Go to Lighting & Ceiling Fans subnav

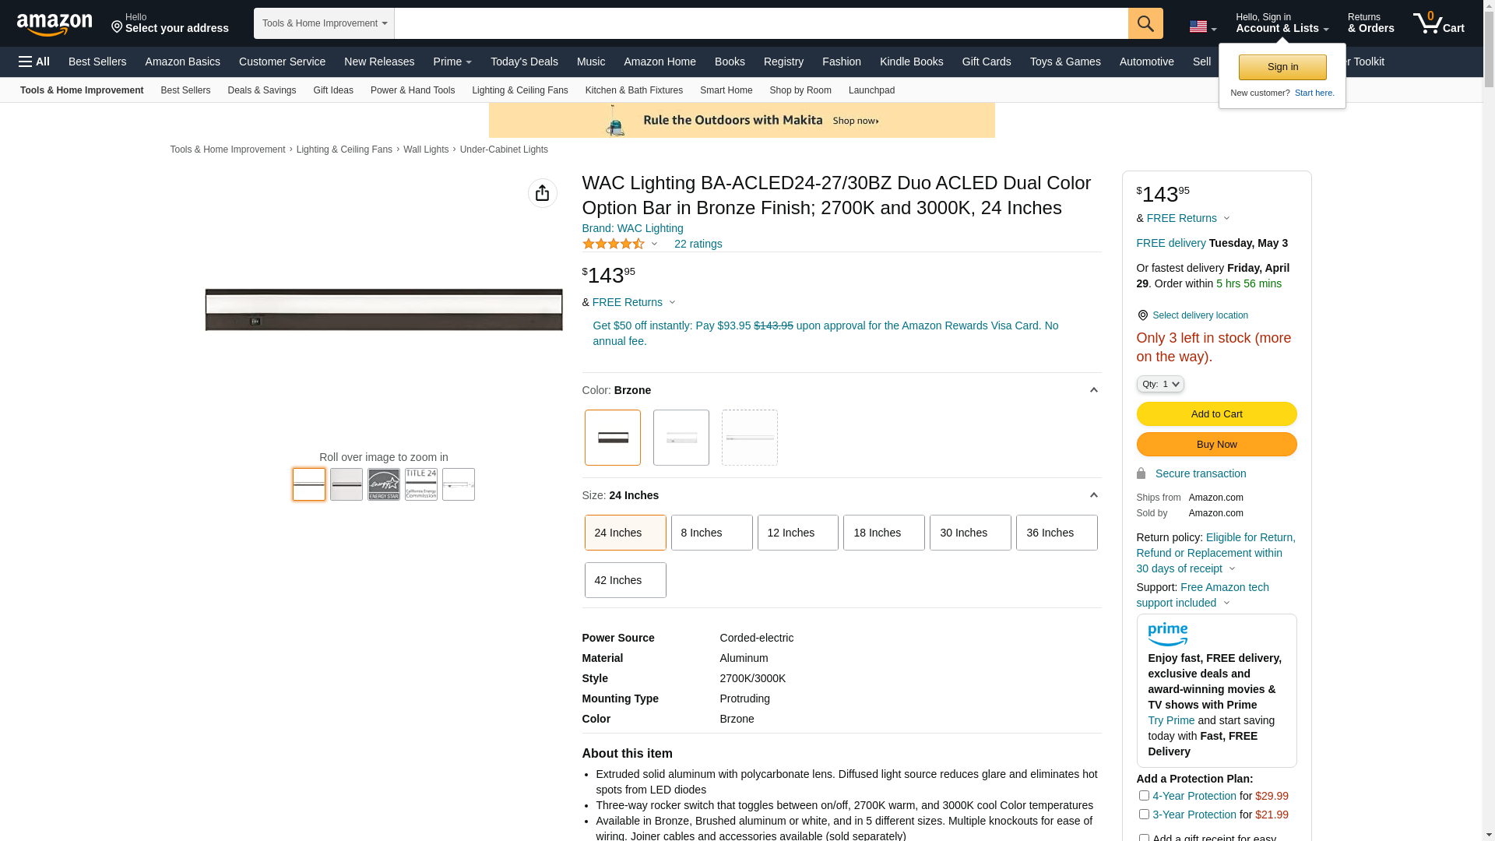point(519,90)
